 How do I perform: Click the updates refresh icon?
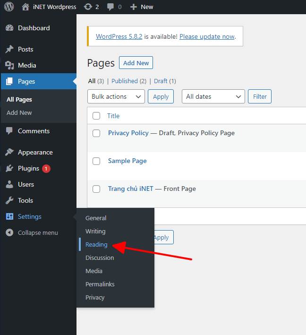pos(88,7)
